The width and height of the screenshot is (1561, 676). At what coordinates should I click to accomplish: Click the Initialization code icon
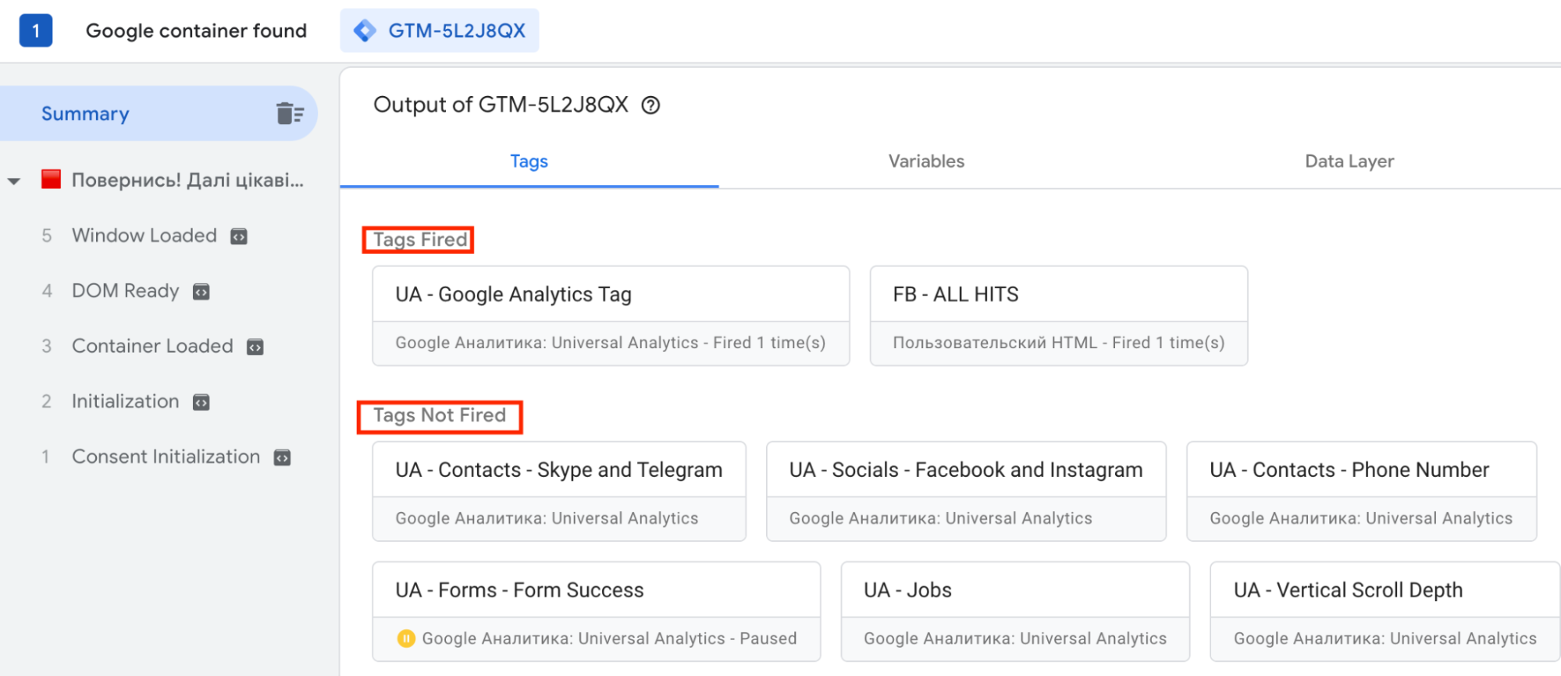pos(201,403)
